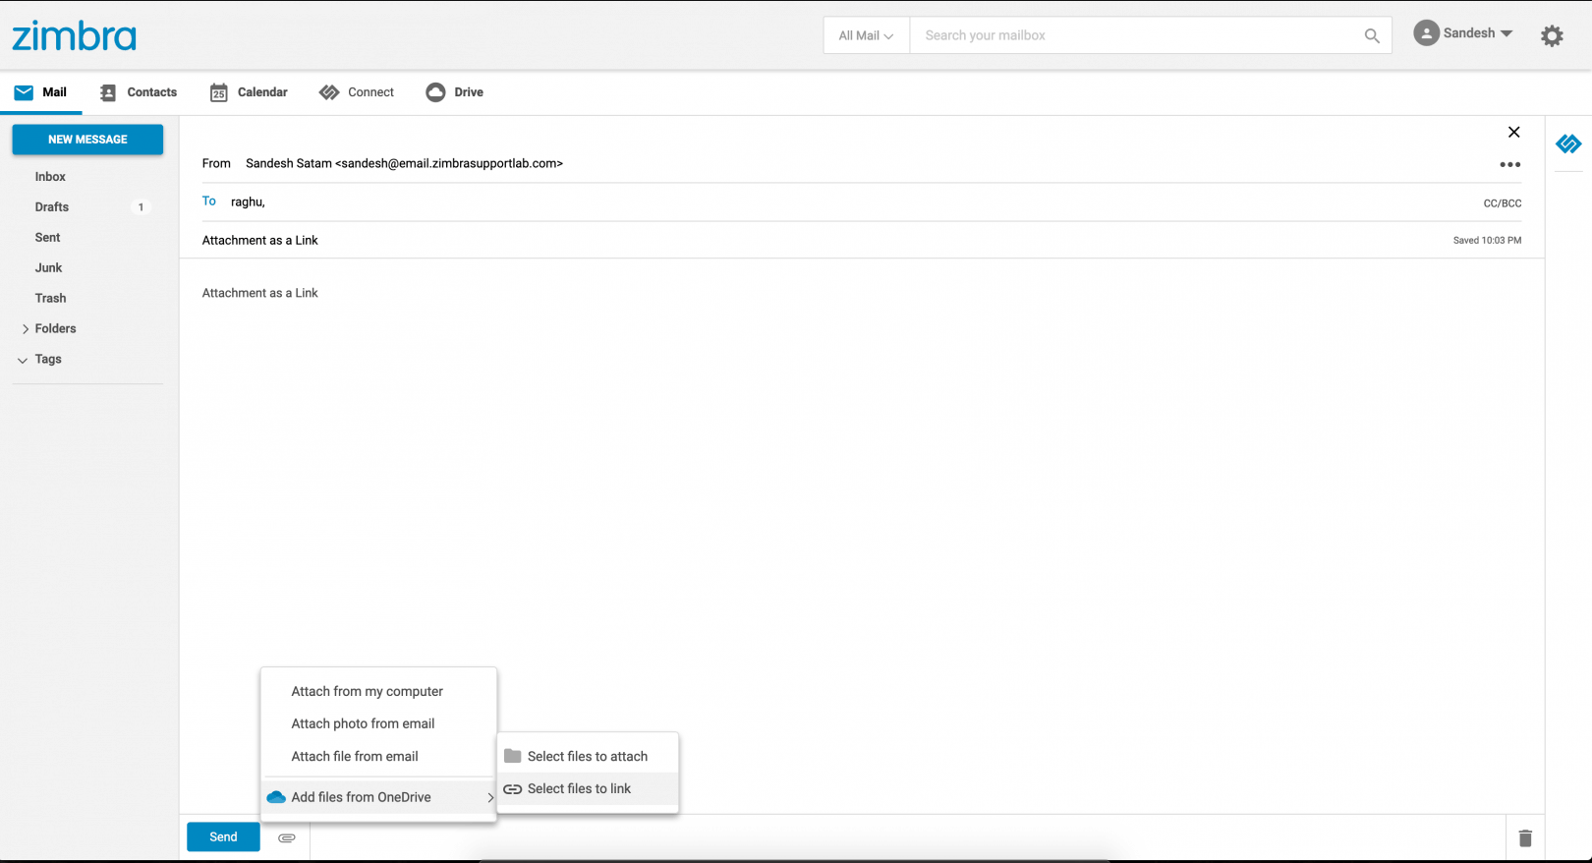Choose Select files to attach
The image size is (1592, 863).
(588, 756)
